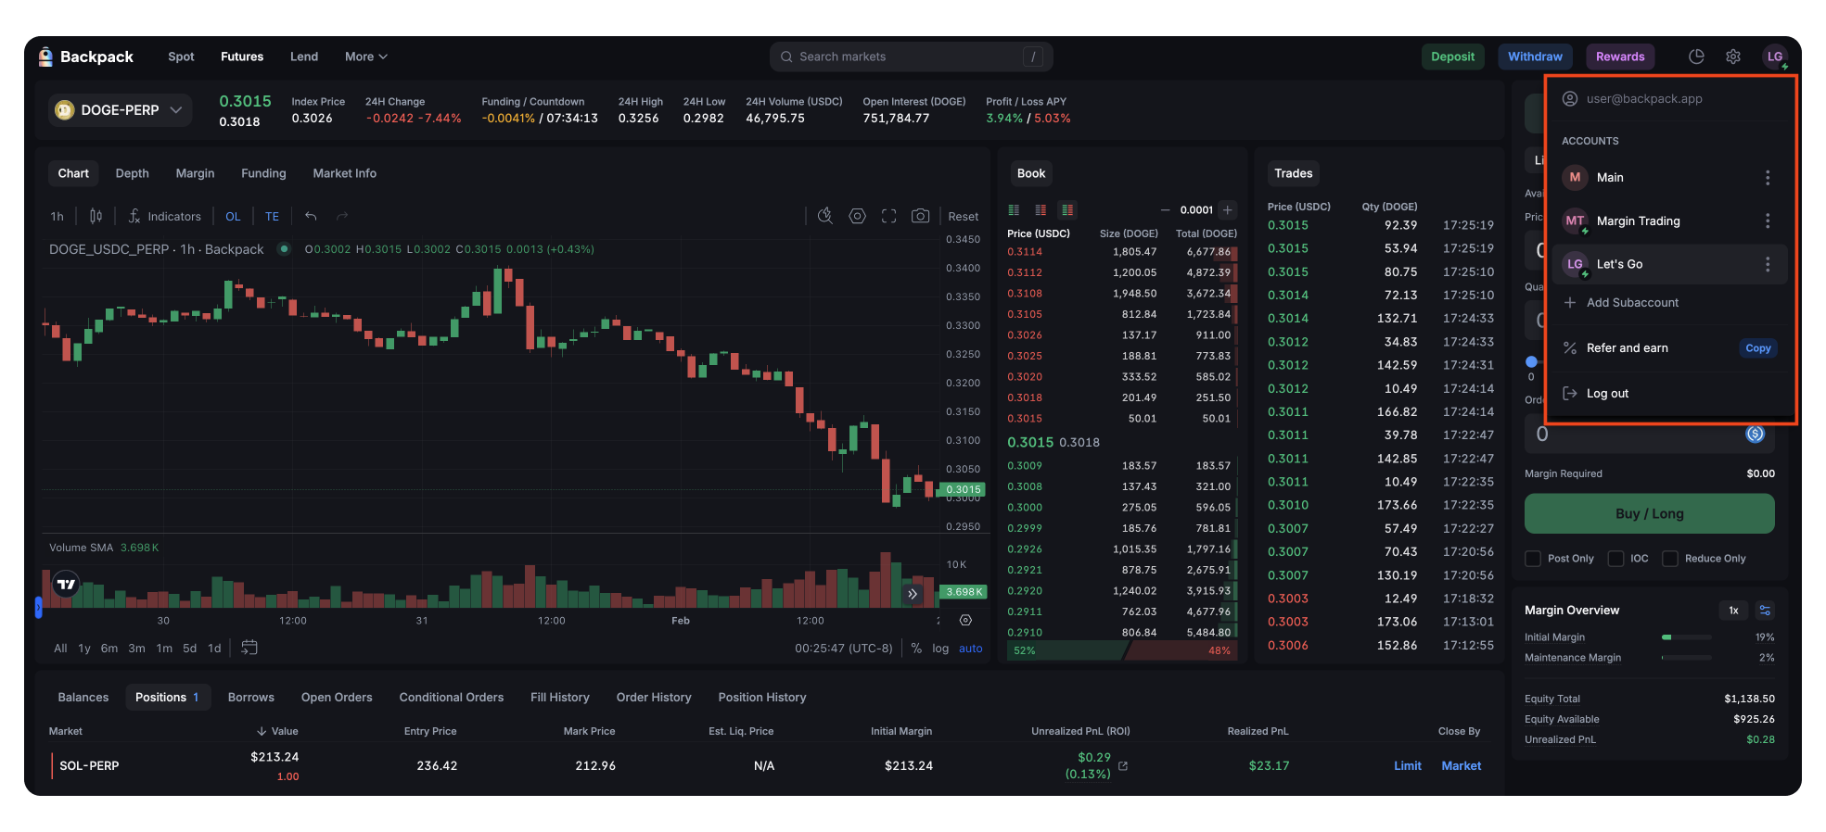This screenshot has width=1826, height=832.
Task: Switch to the Funding tab
Action: 263,173
